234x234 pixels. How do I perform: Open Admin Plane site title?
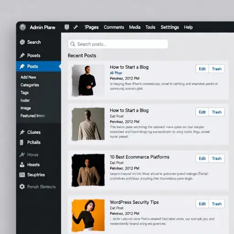point(43,27)
